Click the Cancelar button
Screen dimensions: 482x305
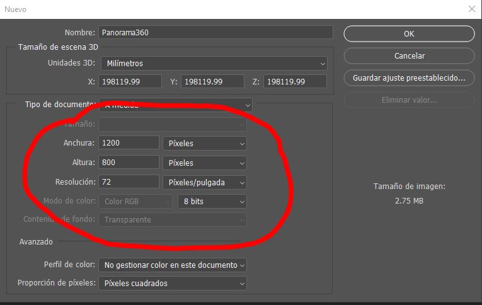409,55
